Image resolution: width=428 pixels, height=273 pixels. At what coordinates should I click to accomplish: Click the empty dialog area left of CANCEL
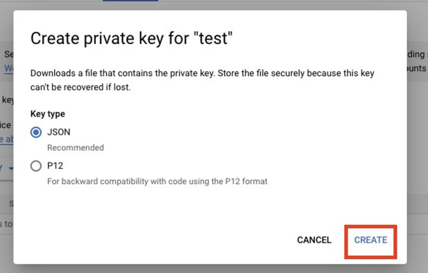coord(167,240)
